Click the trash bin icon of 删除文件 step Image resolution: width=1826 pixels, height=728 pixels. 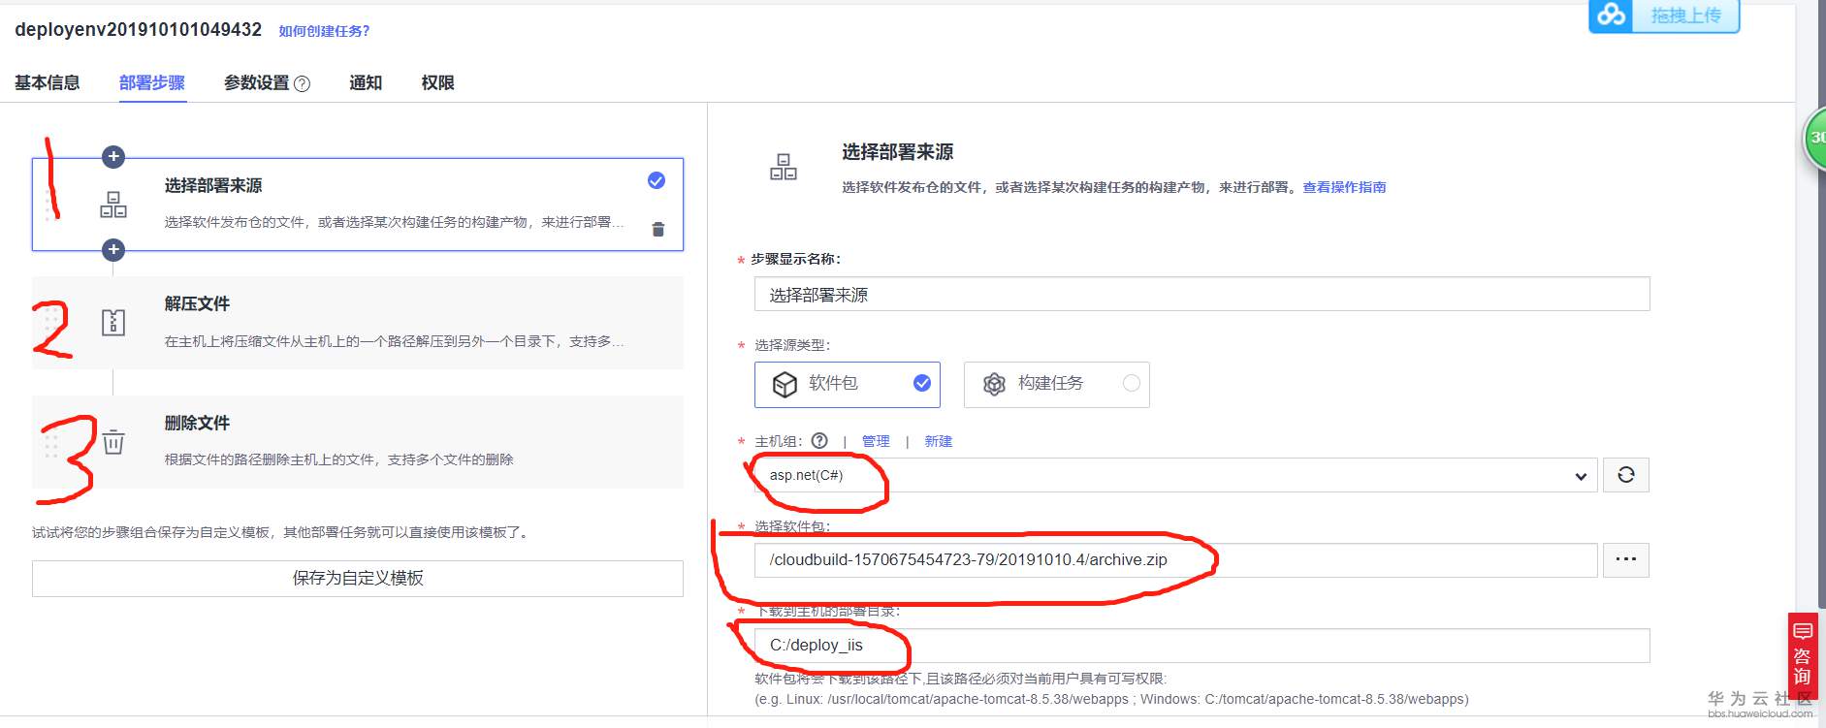point(113,442)
